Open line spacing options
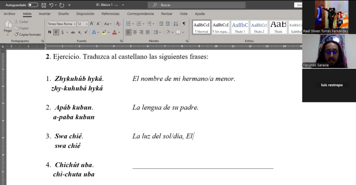The height and width of the screenshot is (185, 356). (x=156, y=32)
